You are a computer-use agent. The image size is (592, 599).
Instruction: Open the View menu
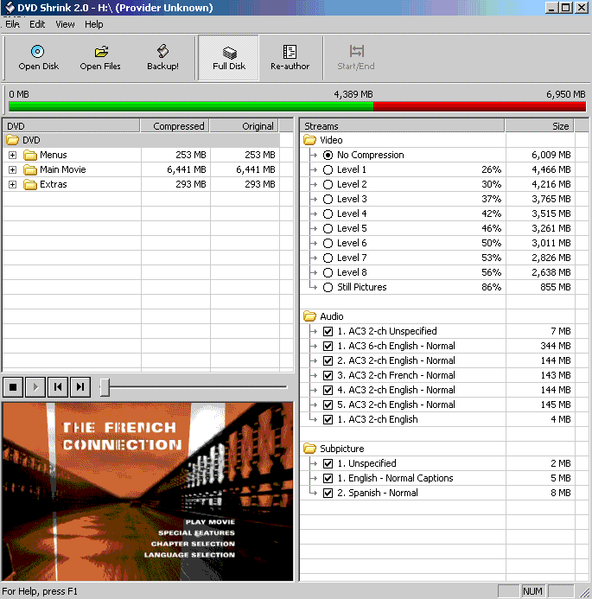tap(65, 24)
